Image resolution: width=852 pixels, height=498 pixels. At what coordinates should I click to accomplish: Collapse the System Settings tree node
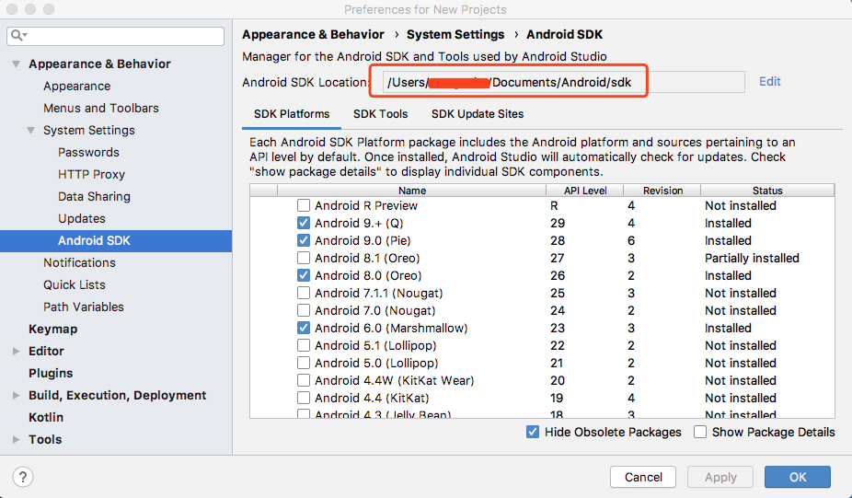[x=30, y=131]
